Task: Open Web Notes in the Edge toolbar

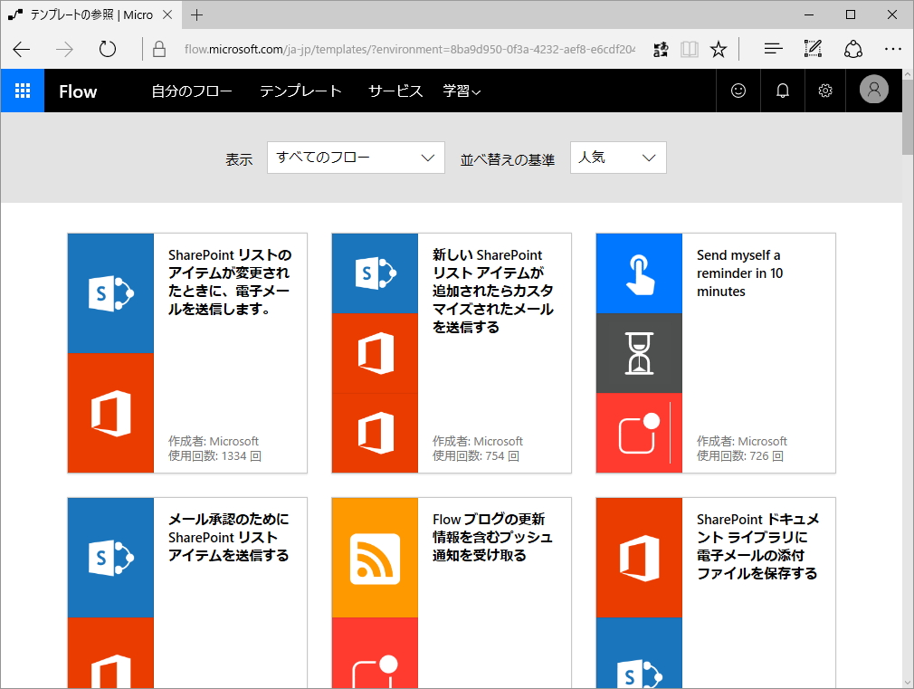Action: point(812,49)
